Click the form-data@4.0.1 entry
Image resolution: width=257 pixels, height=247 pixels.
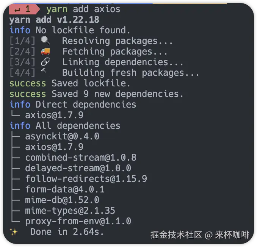coord(65,189)
